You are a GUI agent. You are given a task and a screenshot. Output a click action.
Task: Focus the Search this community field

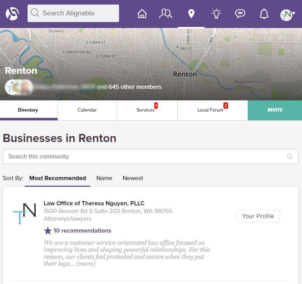(150, 156)
